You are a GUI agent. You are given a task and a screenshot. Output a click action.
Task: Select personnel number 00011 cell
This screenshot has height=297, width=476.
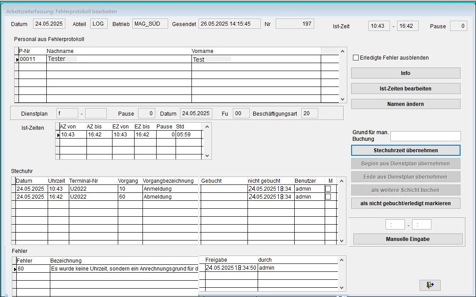coord(33,59)
